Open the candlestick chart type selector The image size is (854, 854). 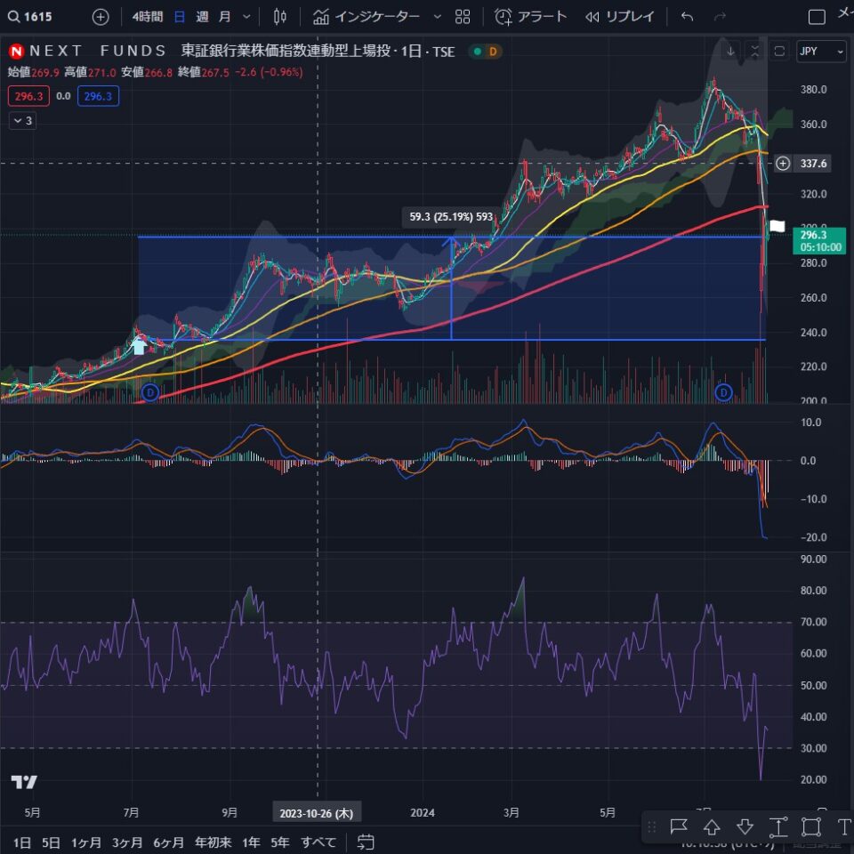click(x=280, y=17)
